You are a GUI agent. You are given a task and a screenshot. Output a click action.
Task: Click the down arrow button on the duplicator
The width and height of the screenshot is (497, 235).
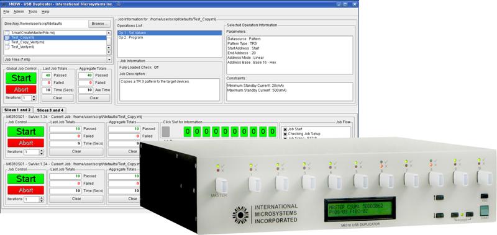(439, 215)
